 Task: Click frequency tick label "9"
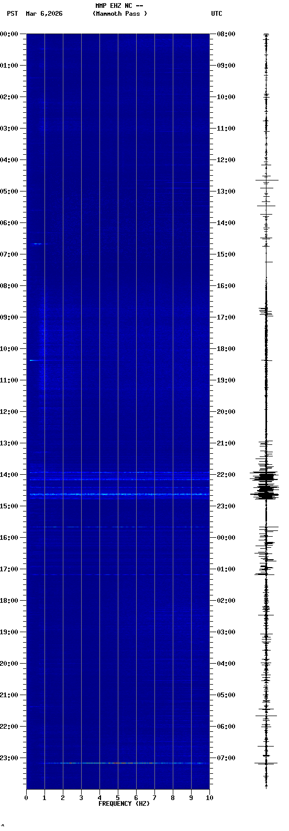[x=191, y=798]
